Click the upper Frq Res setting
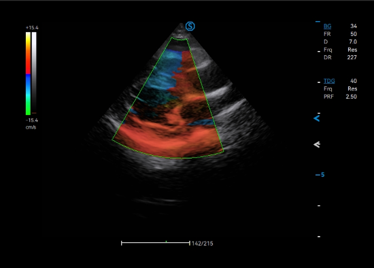 pos(341,50)
